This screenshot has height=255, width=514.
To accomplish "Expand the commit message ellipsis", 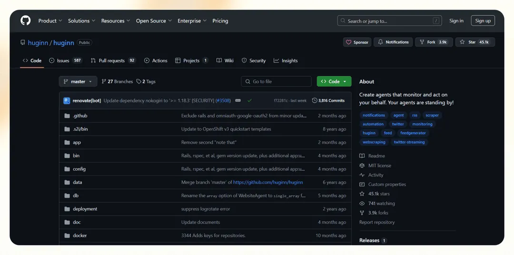I will coord(238,101).
